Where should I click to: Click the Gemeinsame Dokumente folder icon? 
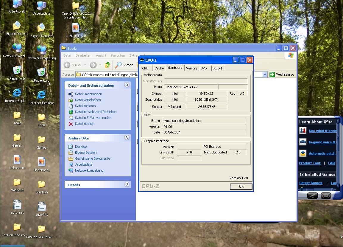[71, 159]
